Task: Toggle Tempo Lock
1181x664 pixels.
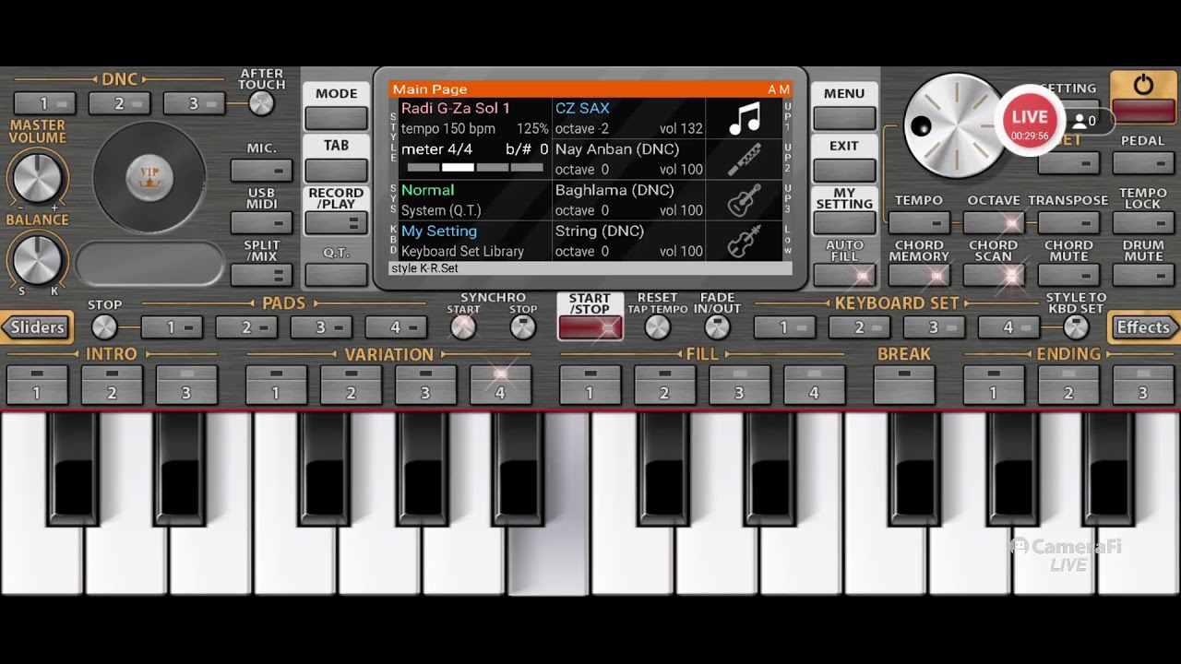Action: click(x=1143, y=222)
